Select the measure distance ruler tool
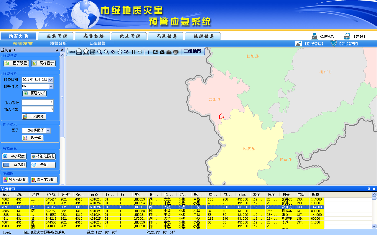 coord(72,52)
